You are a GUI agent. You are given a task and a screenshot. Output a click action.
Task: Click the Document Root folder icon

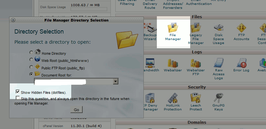[38, 74]
